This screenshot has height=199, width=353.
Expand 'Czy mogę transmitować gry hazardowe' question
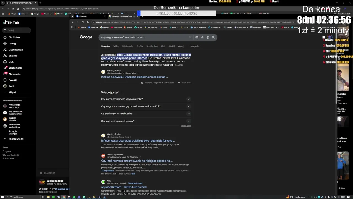(146, 106)
